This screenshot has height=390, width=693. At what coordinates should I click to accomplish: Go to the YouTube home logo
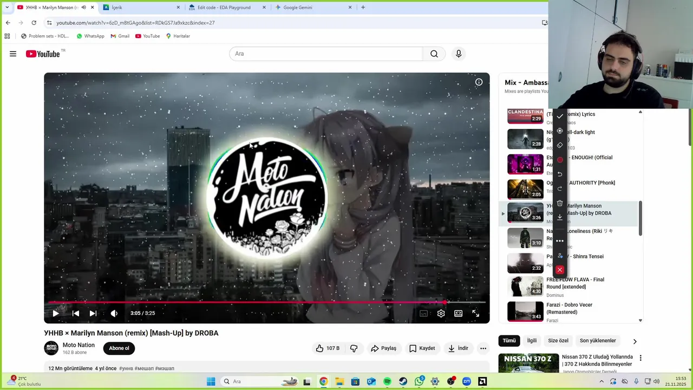pyautogui.click(x=43, y=54)
